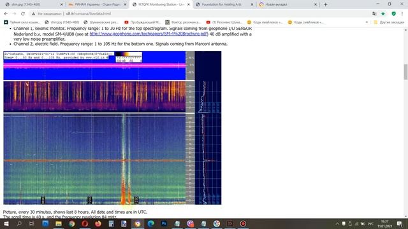Image resolution: width=408 pixels, height=229 pixels.
Task: Open Microsoft Edge from the taskbar
Action: pyautogui.click(x=150, y=223)
